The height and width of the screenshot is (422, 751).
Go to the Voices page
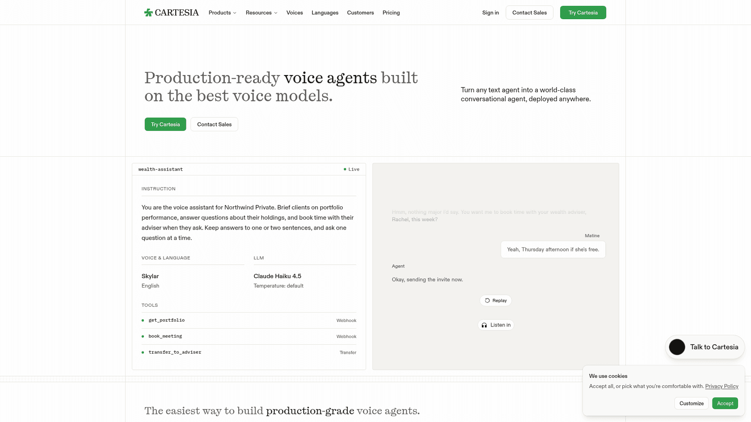point(295,13)
